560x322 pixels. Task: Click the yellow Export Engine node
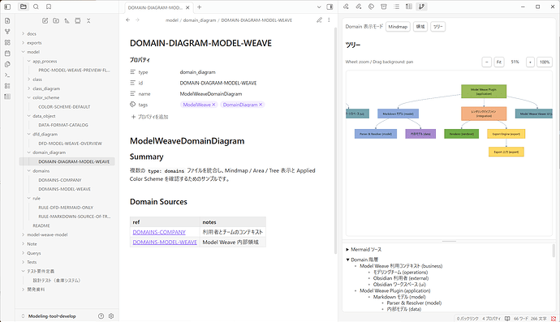506,134
